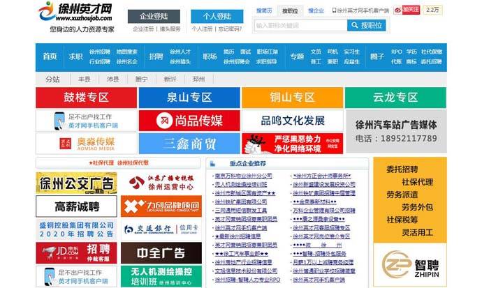Image resolution: width=482 pixels, height=288 pixels.
Task: Open the 邳州 sub-site link
Action: 198,79
